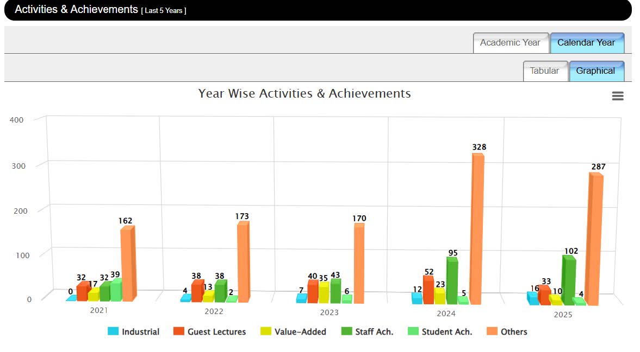Toggle Guest Lectures legend item
Viewport: 640px width, 352px height.
(x=216, y=331)
